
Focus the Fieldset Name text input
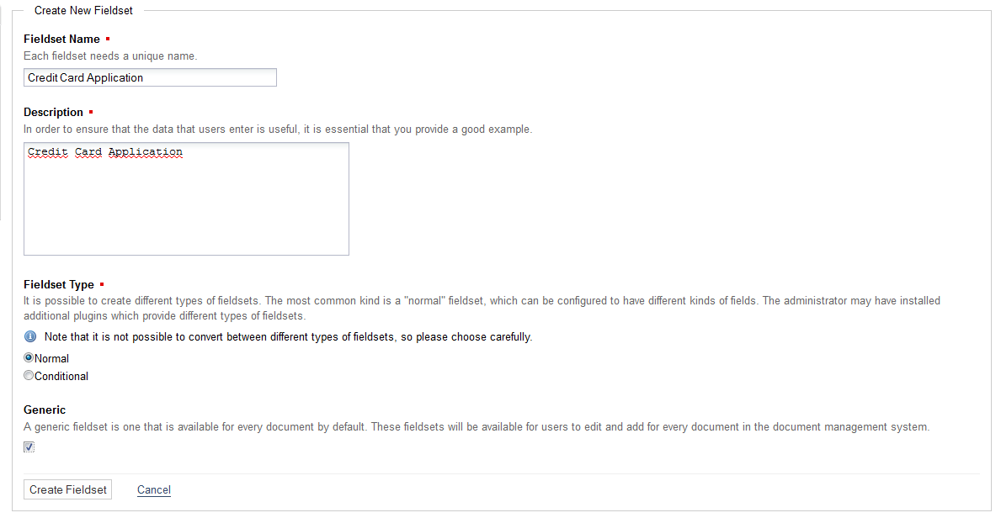coord(150,77)
